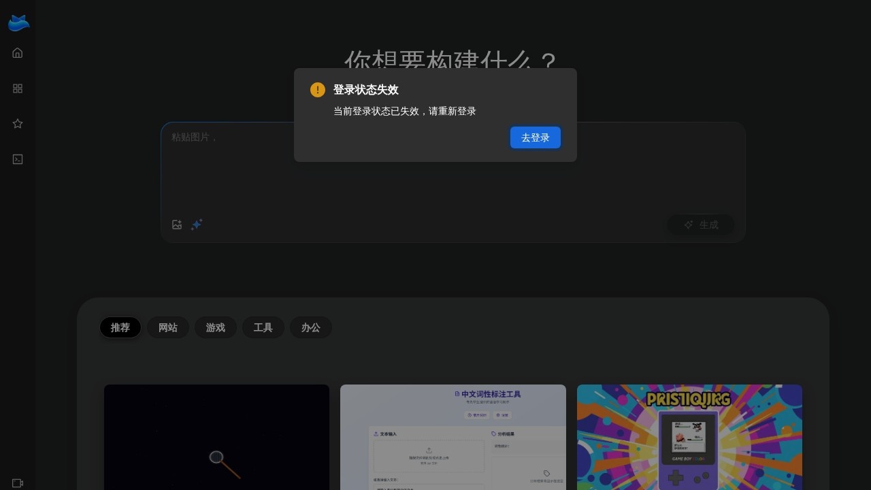Viewport: 871px width, 490px height.
Task: Open favorites via the star icon
Action: (x=18, y=124)
